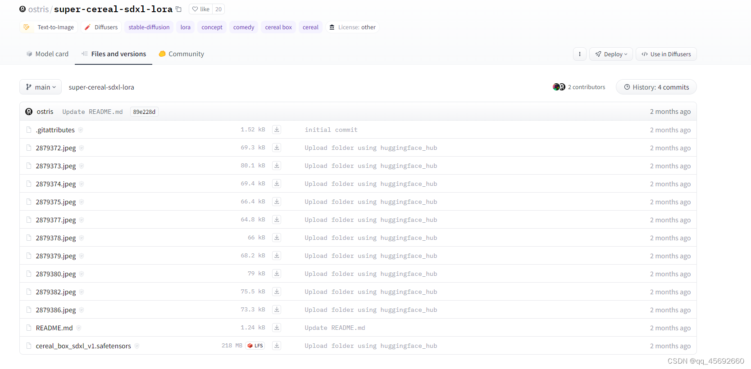This screenshot has width=751, height=369.
Task: Open the main branch dropdown
Action: click(41, 87)
